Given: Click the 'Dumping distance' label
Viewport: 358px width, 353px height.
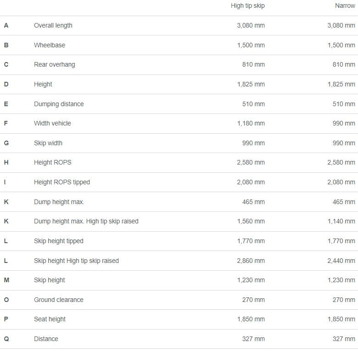Looking at the screenshot, I should [x=59, y=104].
